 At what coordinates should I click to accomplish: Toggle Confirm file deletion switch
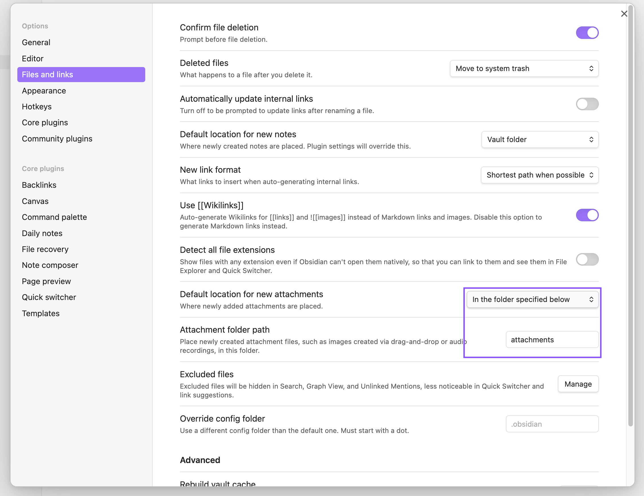587,33
